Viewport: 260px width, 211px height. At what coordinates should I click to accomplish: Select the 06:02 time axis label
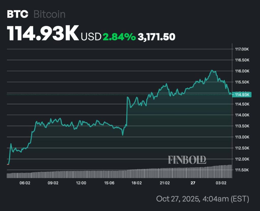[x=25, y=183]
